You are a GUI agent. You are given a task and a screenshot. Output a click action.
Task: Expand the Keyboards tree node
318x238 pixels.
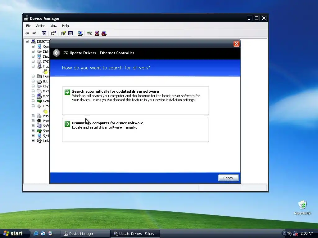(x=33, y=86)
